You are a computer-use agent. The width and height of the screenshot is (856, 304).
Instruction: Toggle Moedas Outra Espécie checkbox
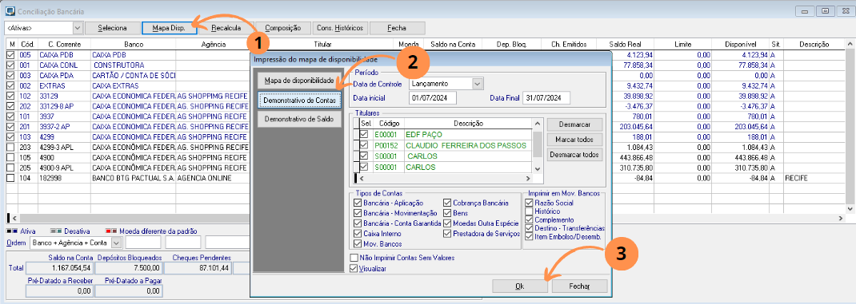coord(447,223)
